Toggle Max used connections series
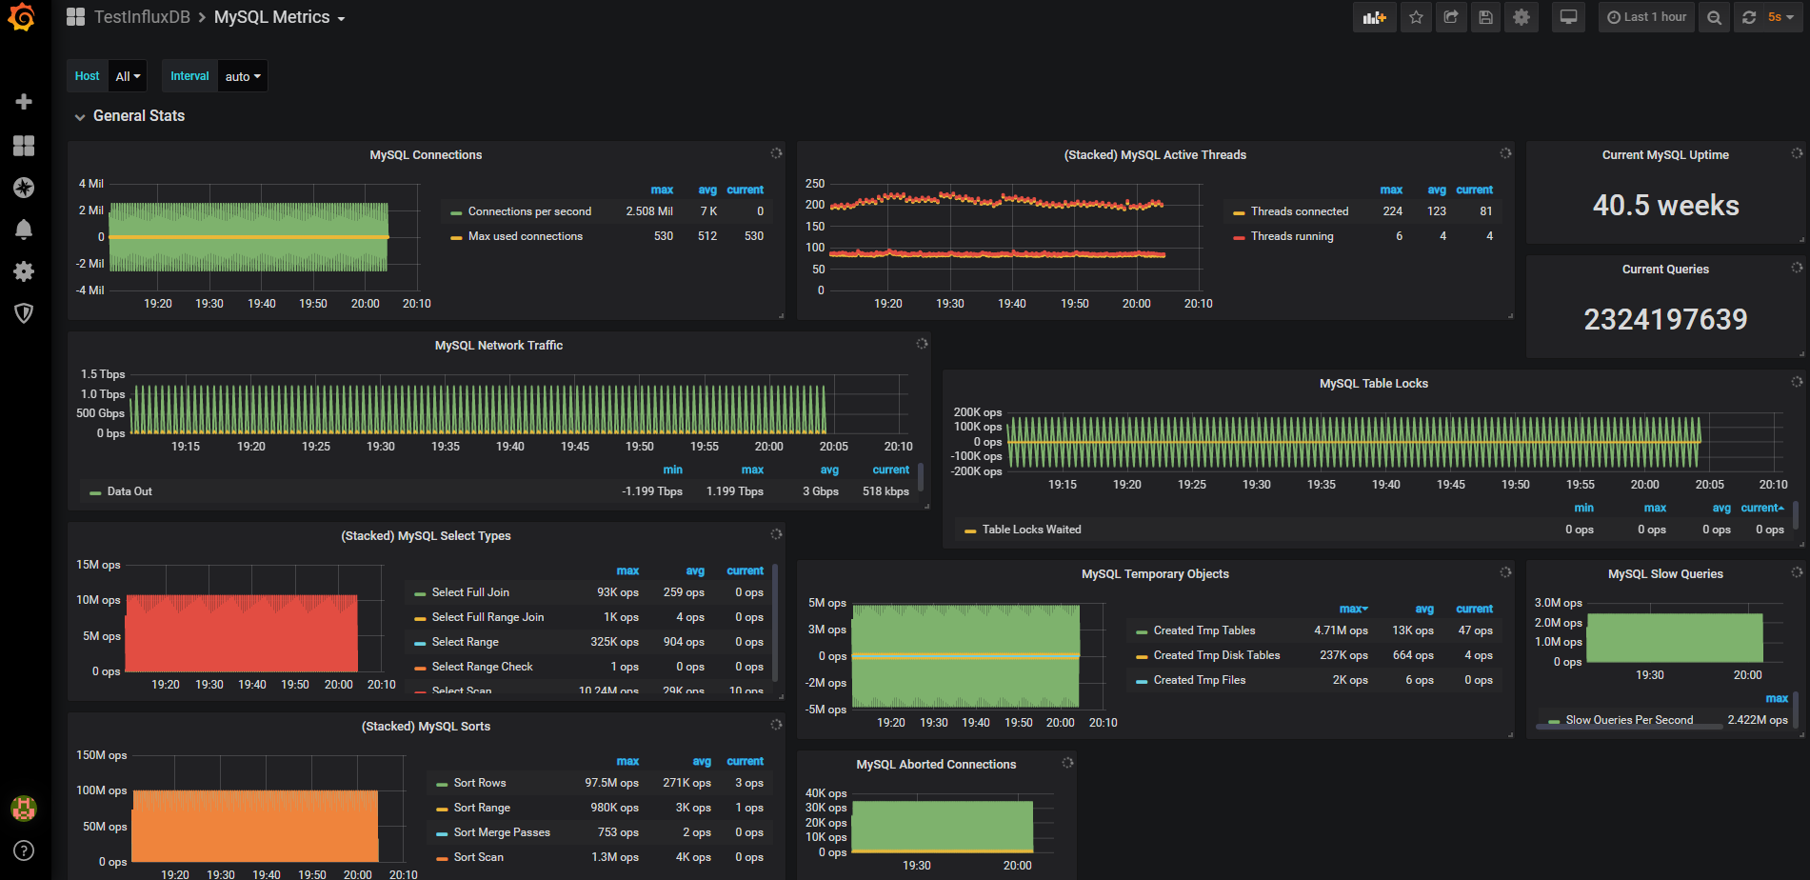Screen dimensions: 1810x880 click(x=525, y=236)
